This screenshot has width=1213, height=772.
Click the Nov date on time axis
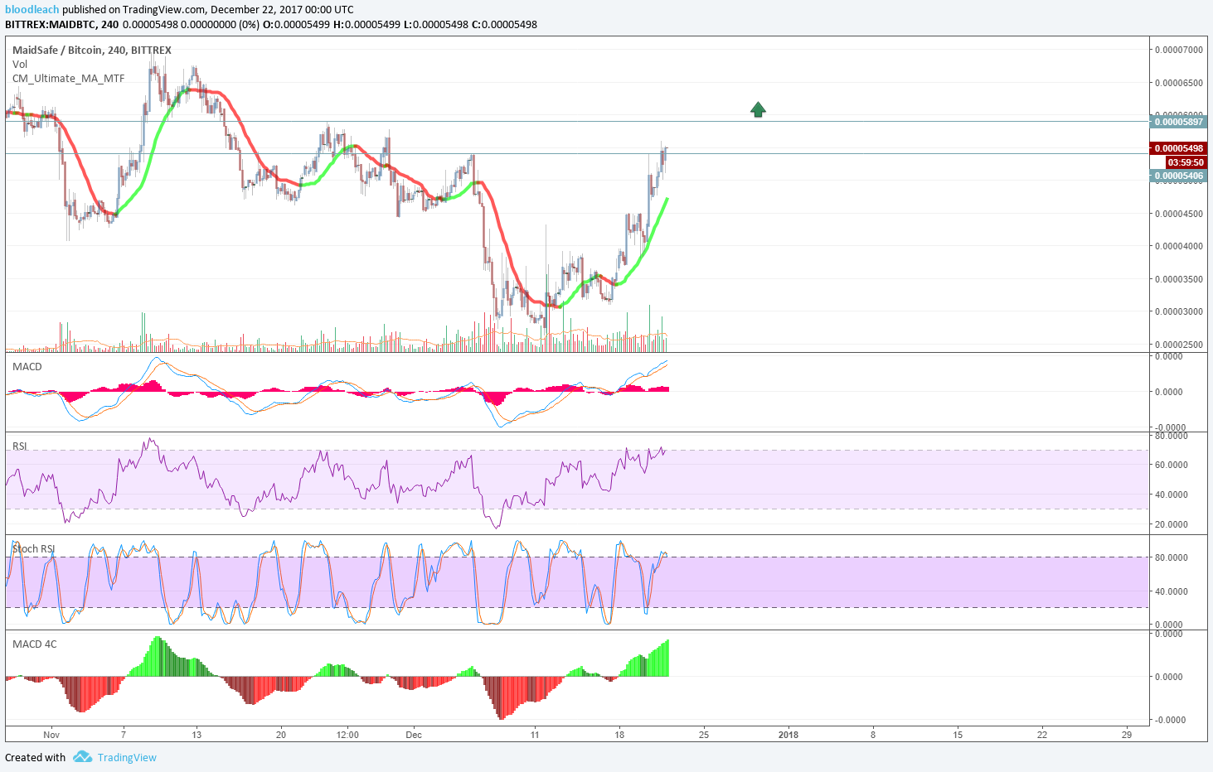pos(51,734)
